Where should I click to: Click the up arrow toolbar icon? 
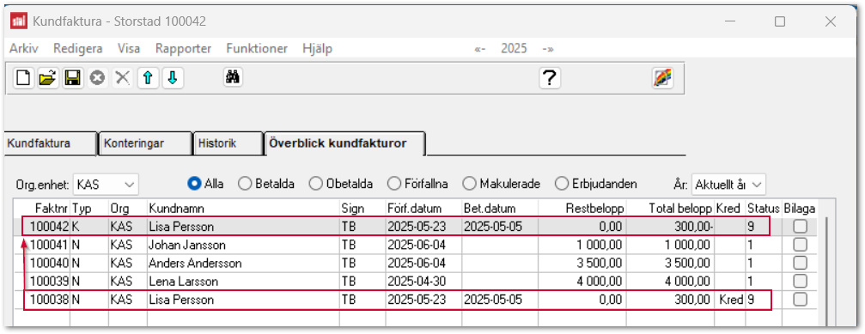tap(147, 78)
